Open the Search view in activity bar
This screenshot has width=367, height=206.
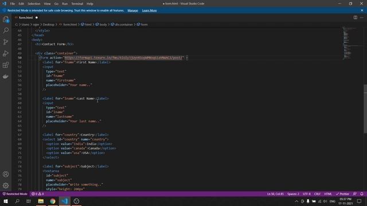click(x=6, y=30)
